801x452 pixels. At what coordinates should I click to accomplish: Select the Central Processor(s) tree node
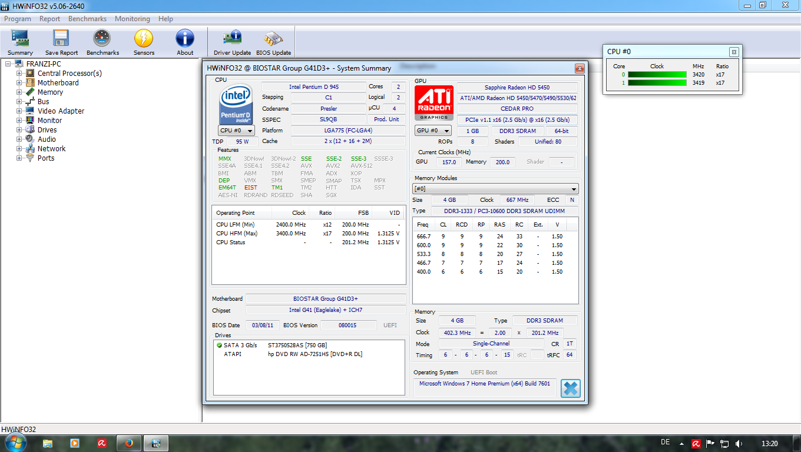pyautogui.click(x=69, y=74)
